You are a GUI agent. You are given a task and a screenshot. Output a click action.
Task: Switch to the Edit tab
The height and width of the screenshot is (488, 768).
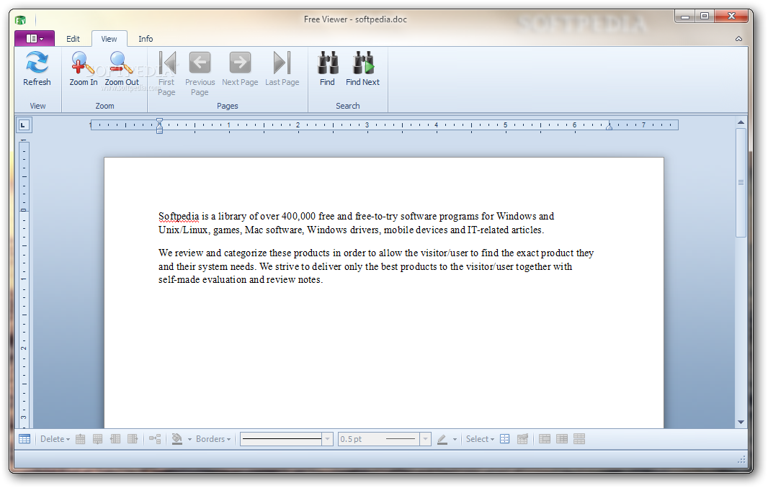[x=73, y=39]
